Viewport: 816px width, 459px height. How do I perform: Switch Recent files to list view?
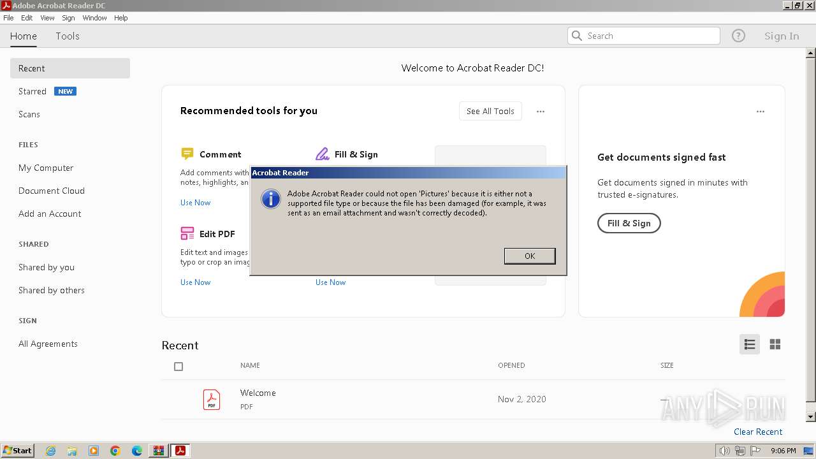pyautogui.click(x=750, y=344)
